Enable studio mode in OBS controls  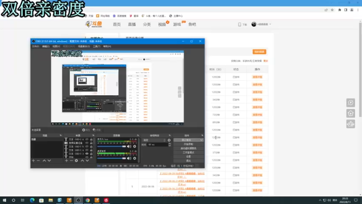188,153
